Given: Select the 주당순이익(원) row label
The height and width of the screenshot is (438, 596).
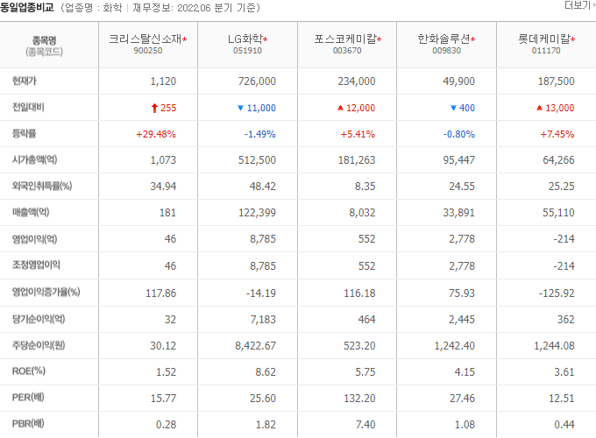Looking at the screenshot, I should (x=39, y=345).
